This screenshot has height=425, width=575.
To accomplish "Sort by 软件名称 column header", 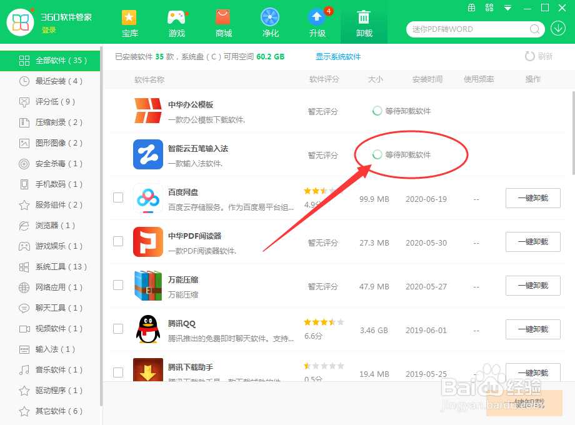I will [149, 79].
